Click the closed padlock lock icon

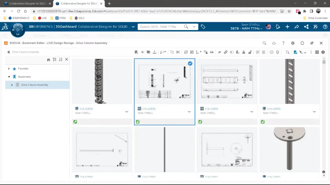coord(244,52)
